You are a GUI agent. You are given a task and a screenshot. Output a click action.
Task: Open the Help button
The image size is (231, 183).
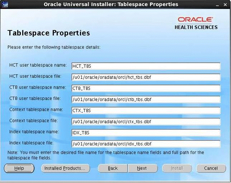(19, 168)
